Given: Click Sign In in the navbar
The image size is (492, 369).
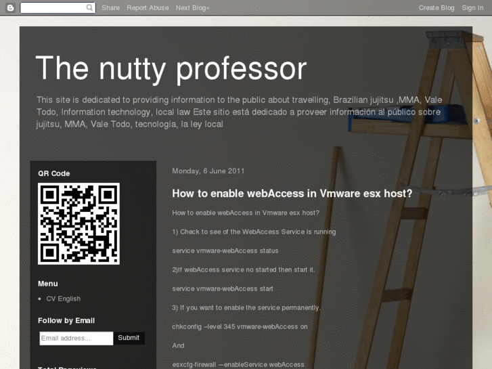Looking at the screenshot, I should click(472, 8).
